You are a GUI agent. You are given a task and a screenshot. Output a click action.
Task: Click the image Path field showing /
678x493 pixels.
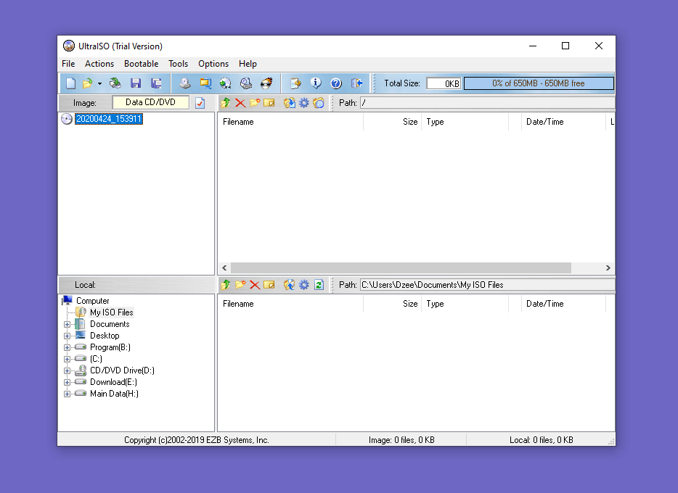(x=487, y=103)
